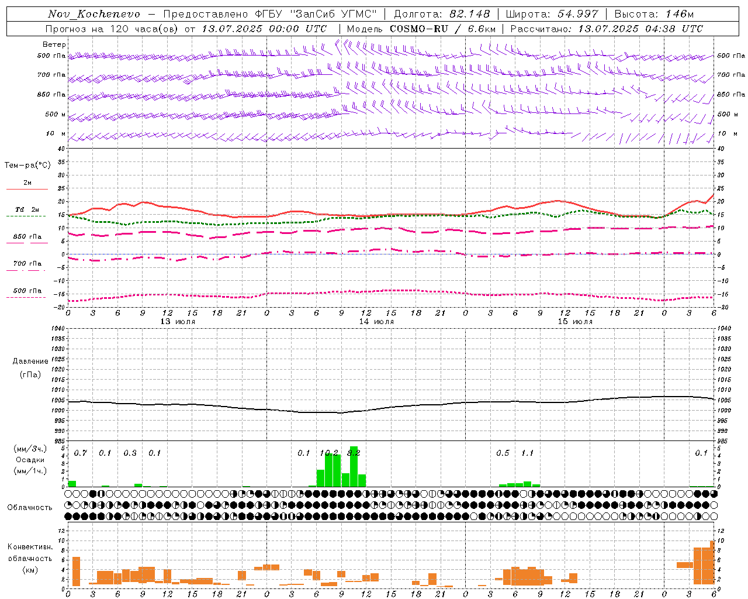This screenshot has height=599, width=748.
Task: Click the '0.3' precipitation amount value
Action: [x=130, y=453]
